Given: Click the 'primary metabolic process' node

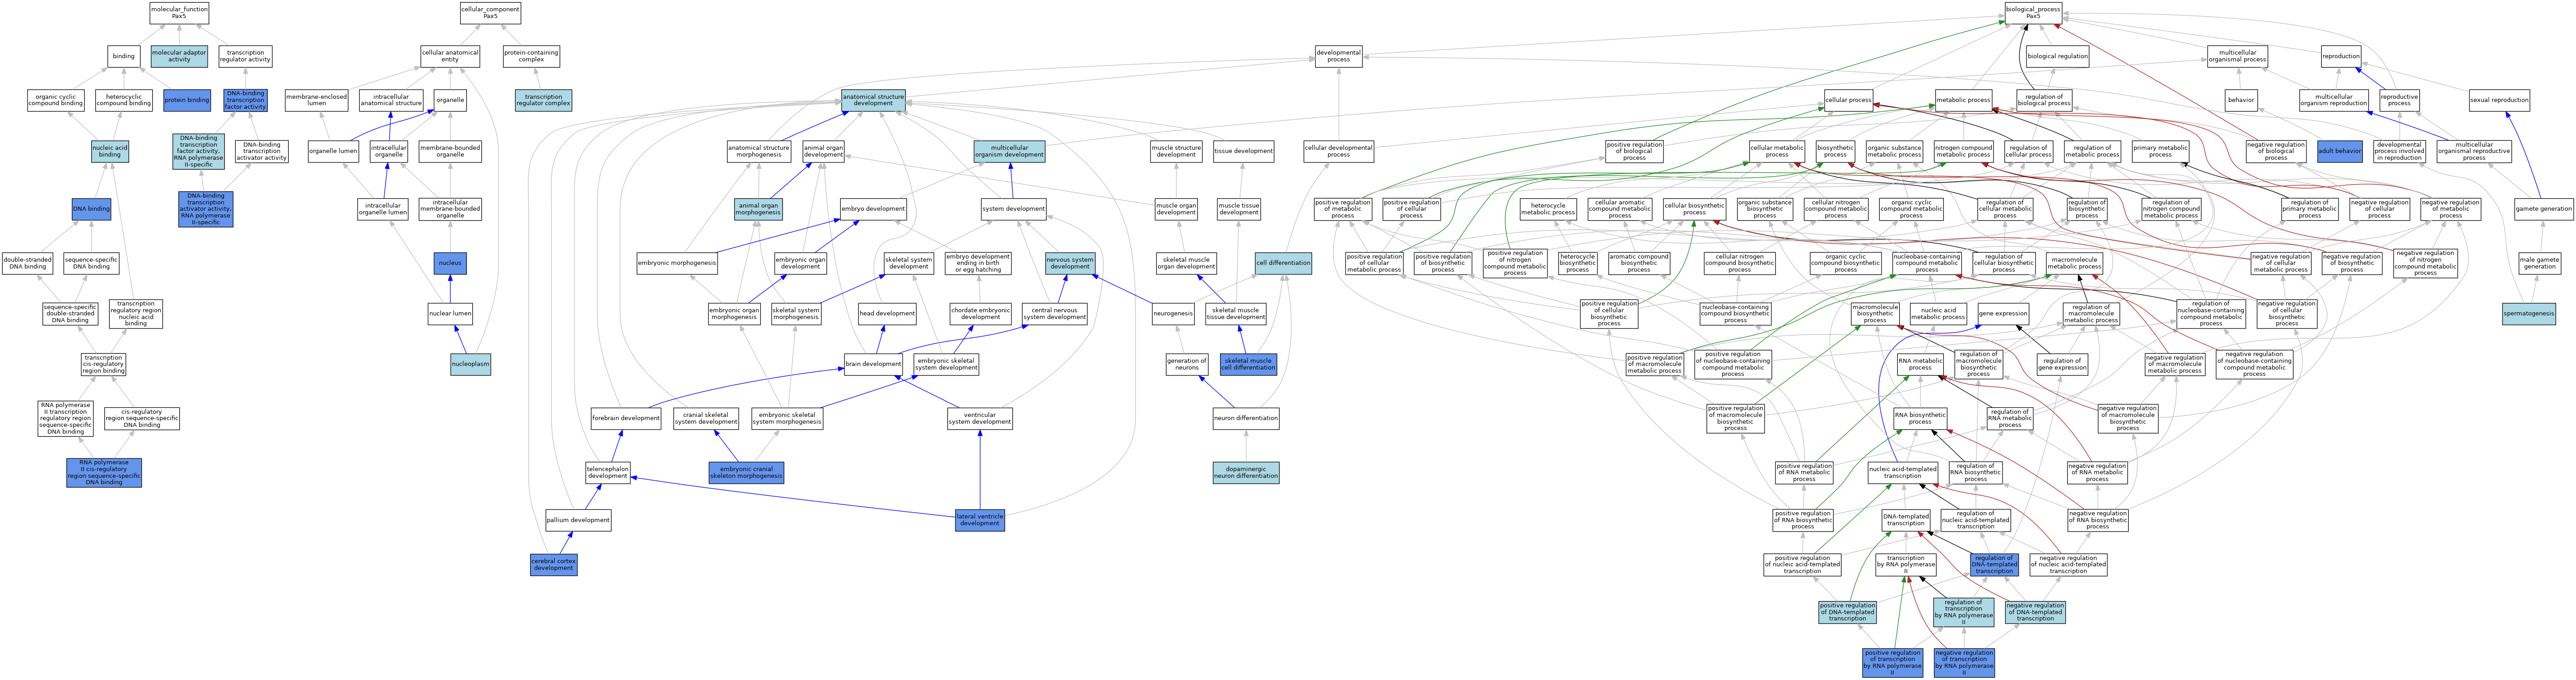Looking at the screenshot, I should pyautogui.click(x=2160, y=152).
